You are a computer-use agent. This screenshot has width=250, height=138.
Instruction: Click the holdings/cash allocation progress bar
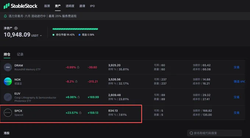coord(75,29)
